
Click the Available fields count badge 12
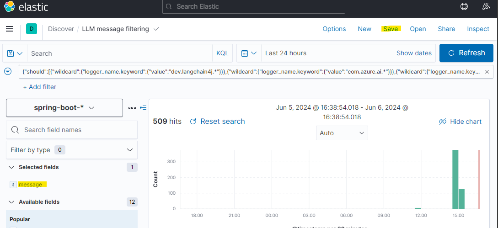click(x=132, y=201)
